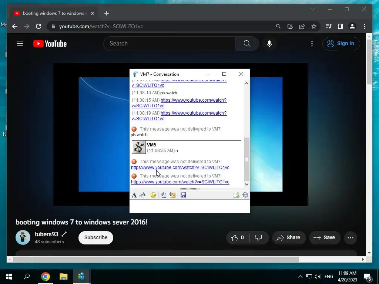Click conversation scrollbar down arrow
Viewport: 379px width, 284px height.
(246, 185)
